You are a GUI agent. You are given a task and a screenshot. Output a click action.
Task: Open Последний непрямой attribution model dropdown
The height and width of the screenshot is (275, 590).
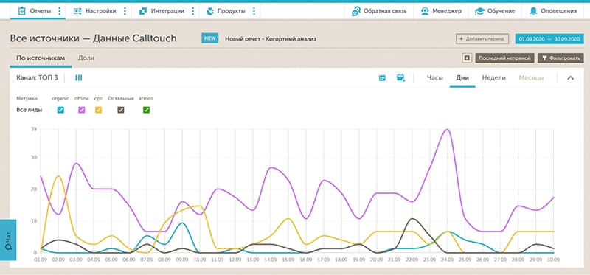coord(504,58)
